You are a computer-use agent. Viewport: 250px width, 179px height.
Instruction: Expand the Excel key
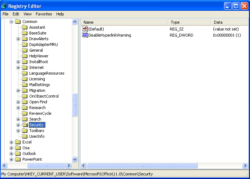[x=11, y=142]
